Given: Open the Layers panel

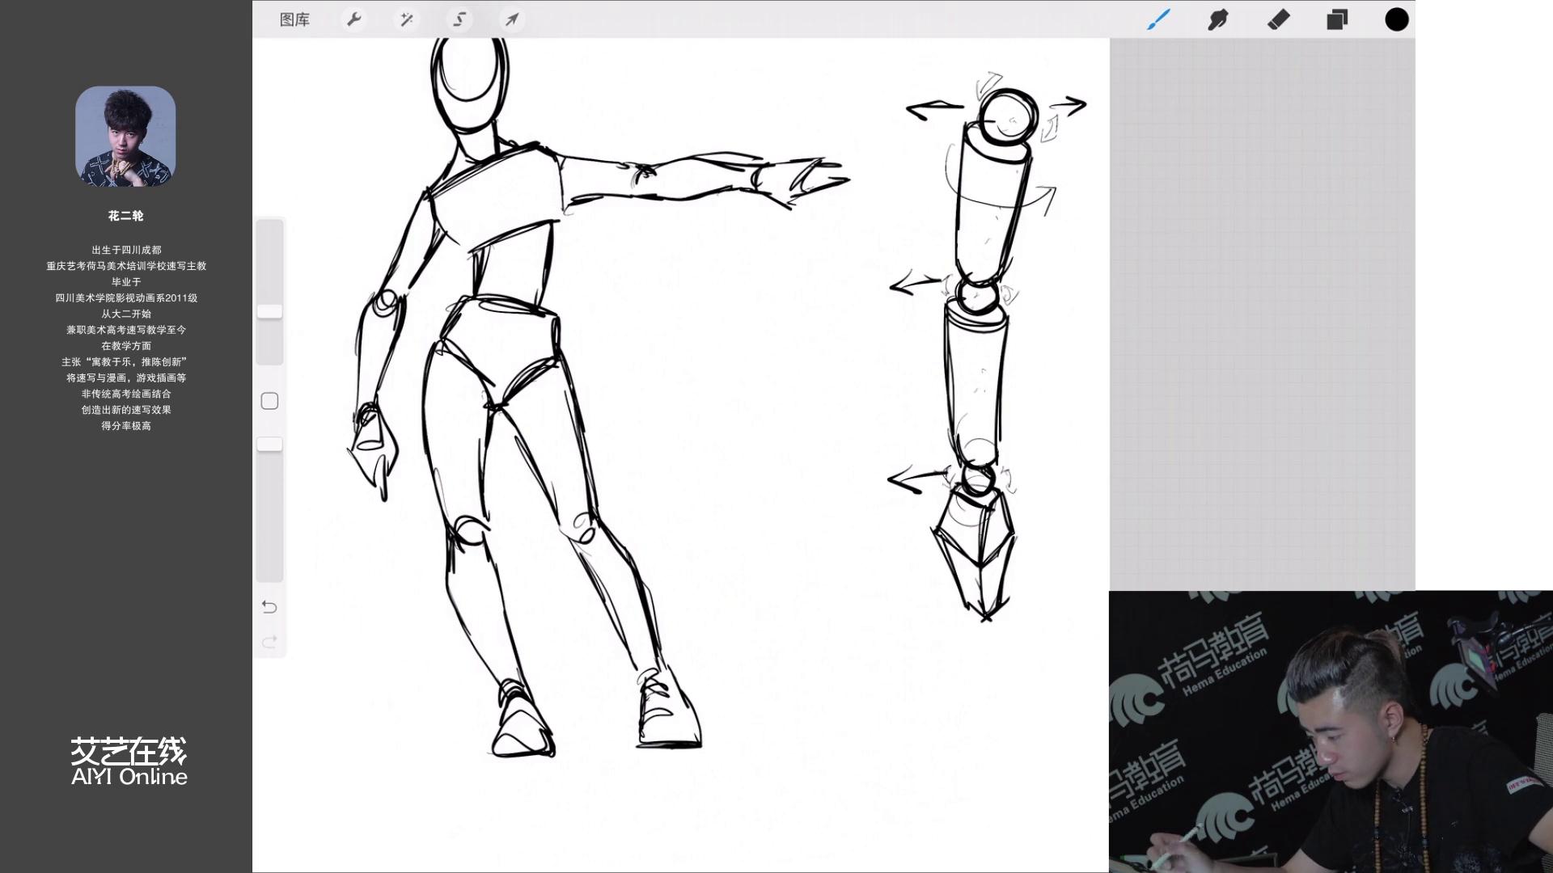Looking at the screenshot, I should [1337, 19].
